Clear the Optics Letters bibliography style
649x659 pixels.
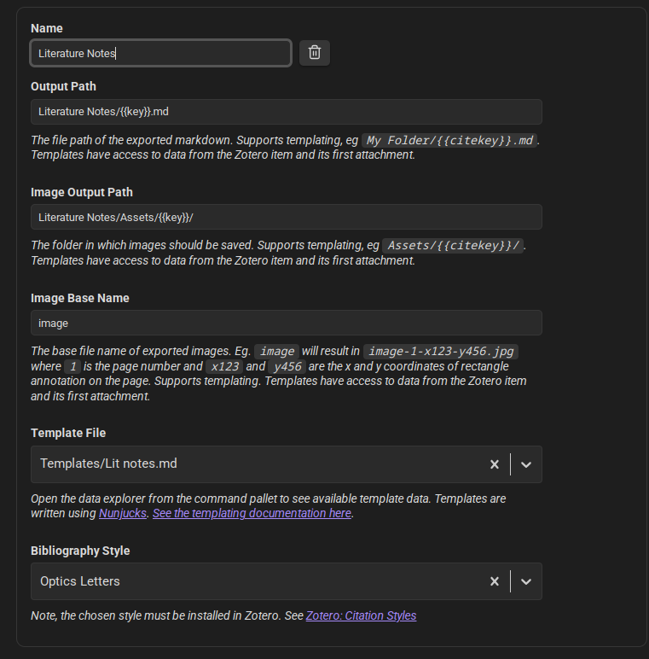tap(495, 581)
